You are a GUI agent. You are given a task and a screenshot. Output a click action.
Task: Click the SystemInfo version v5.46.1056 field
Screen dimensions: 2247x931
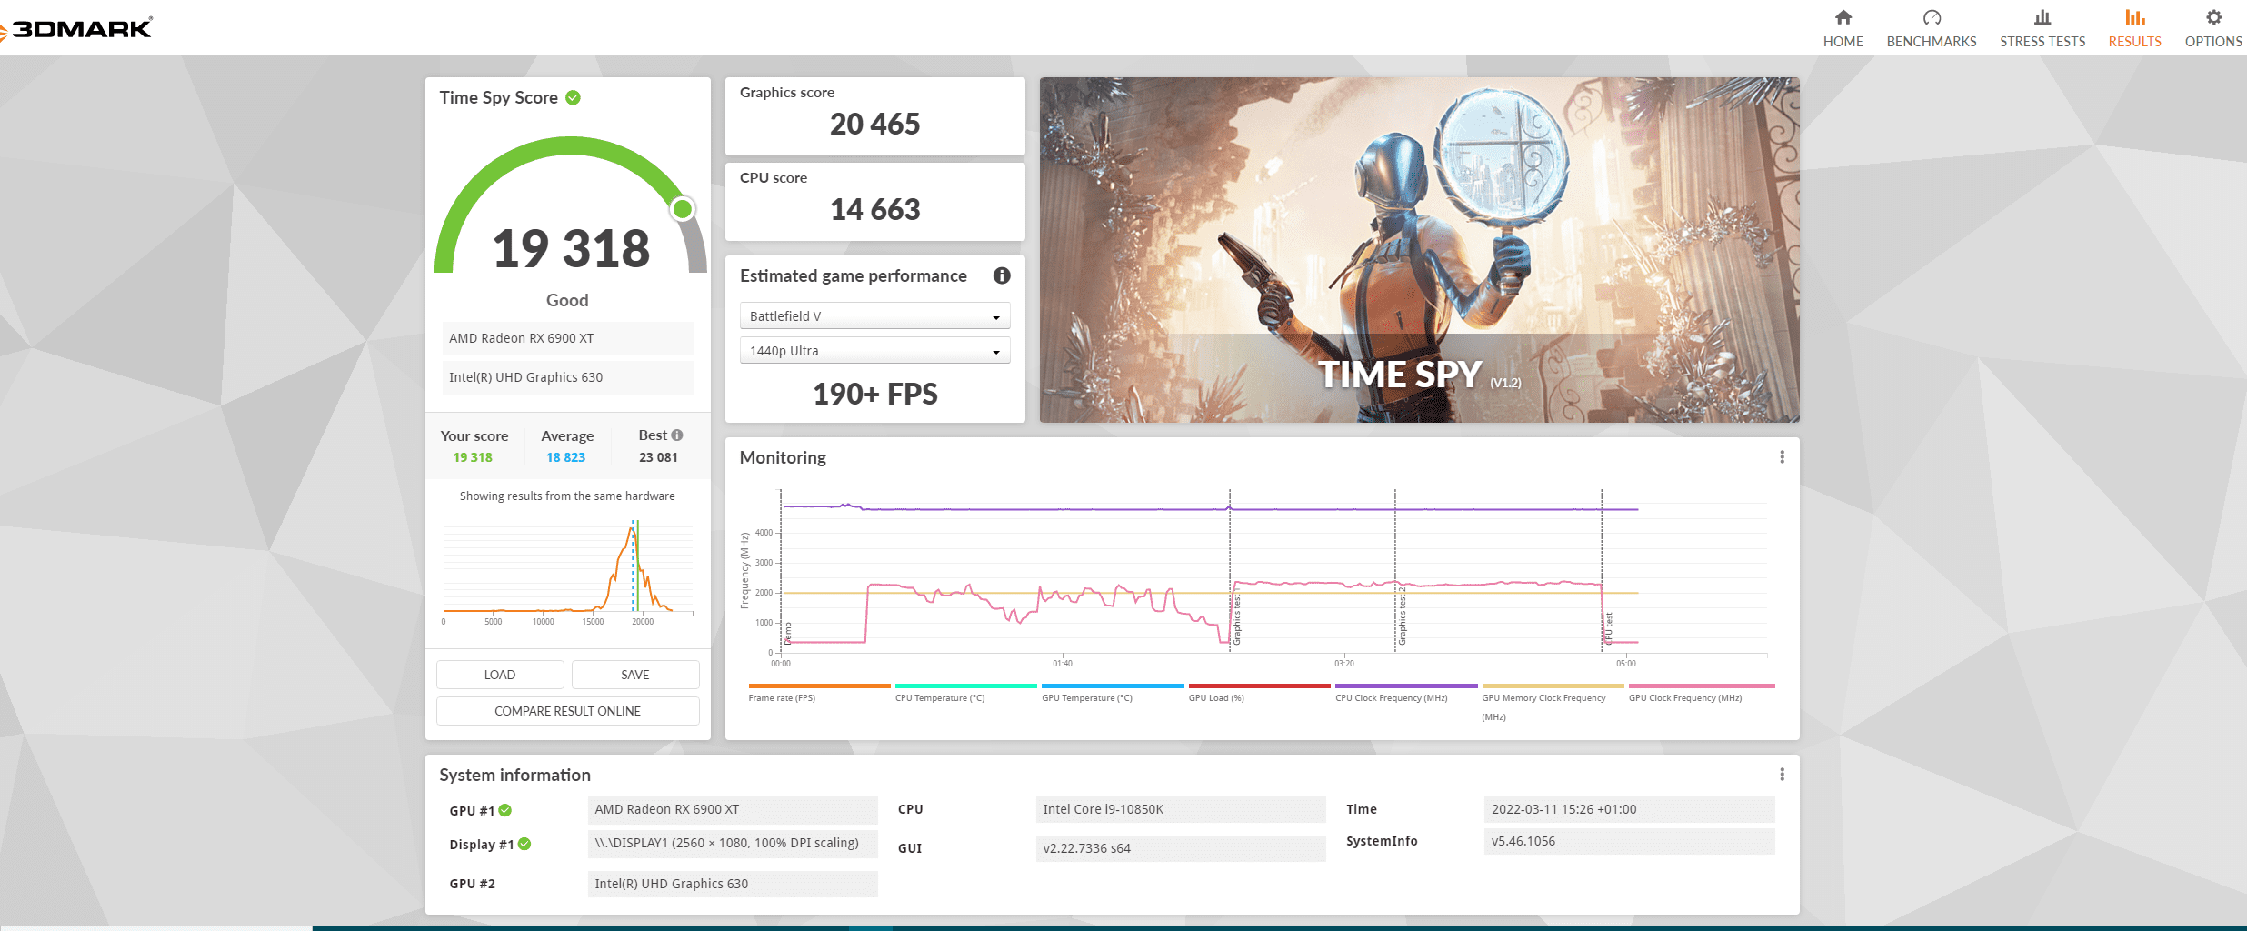pos(1629,841)
